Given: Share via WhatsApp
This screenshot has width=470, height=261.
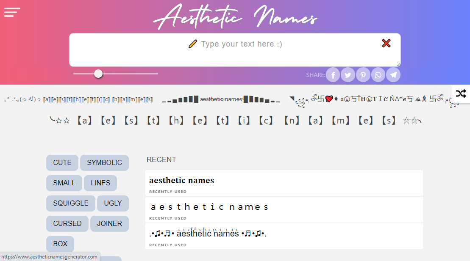Looking at the screenshot, I should coord(378,74).
